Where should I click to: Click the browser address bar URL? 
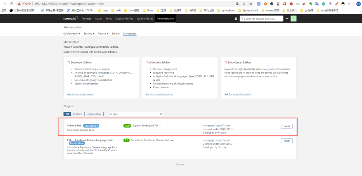[x=69, y=4]
